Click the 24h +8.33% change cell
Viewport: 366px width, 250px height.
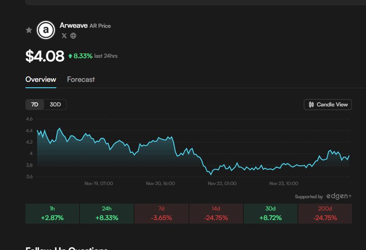tap(107, 214)
